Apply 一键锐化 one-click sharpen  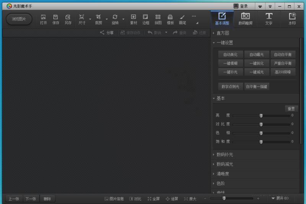click(x=257, y=63)
